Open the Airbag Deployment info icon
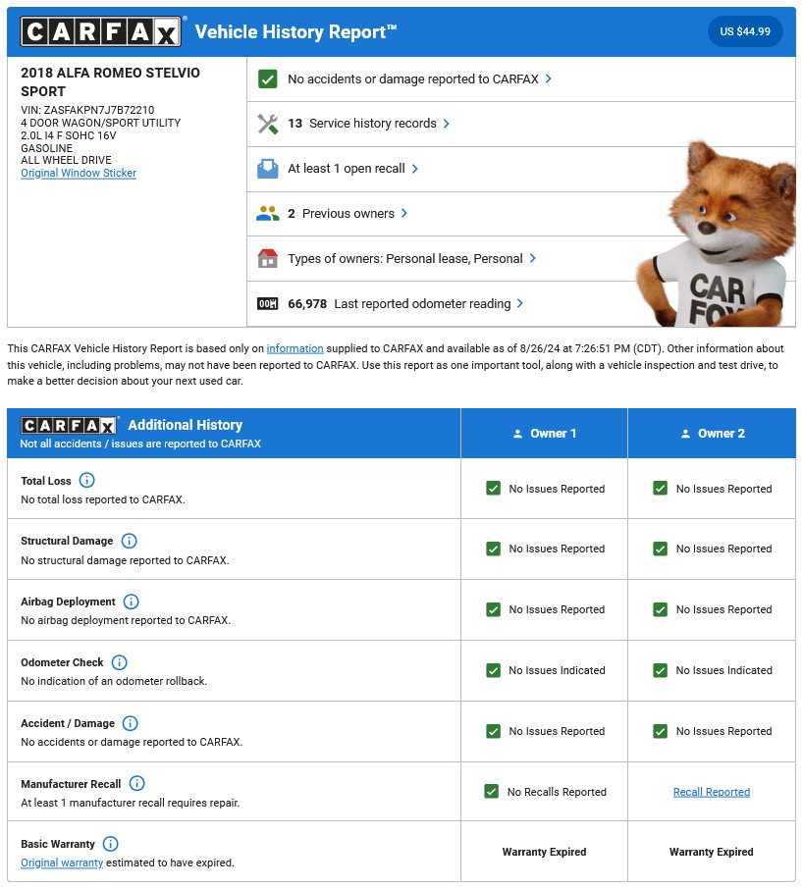Viewport: 803px width, 889px height. [x=131, y=601]
